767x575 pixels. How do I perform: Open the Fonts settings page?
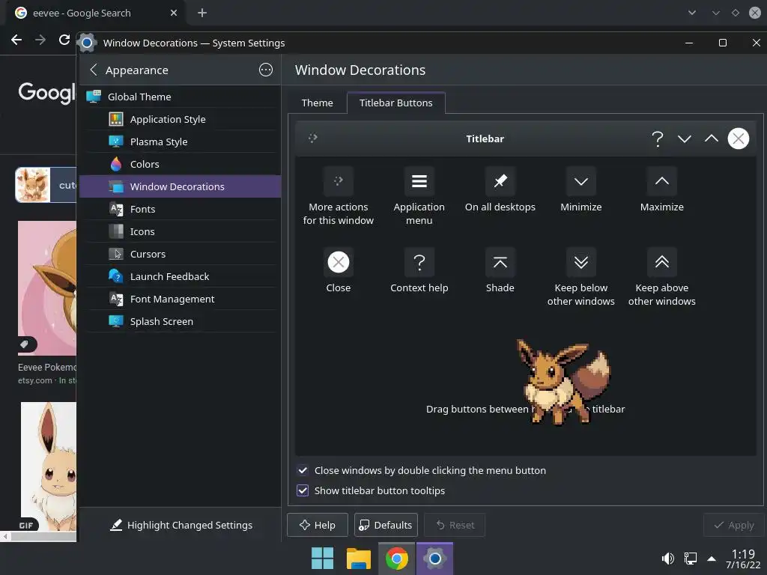(x=180, y=210)
